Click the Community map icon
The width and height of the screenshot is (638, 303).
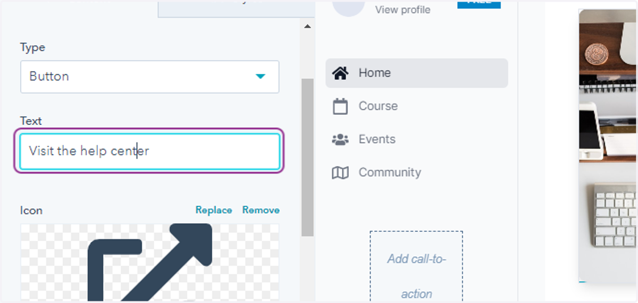[x=340, y=173]
